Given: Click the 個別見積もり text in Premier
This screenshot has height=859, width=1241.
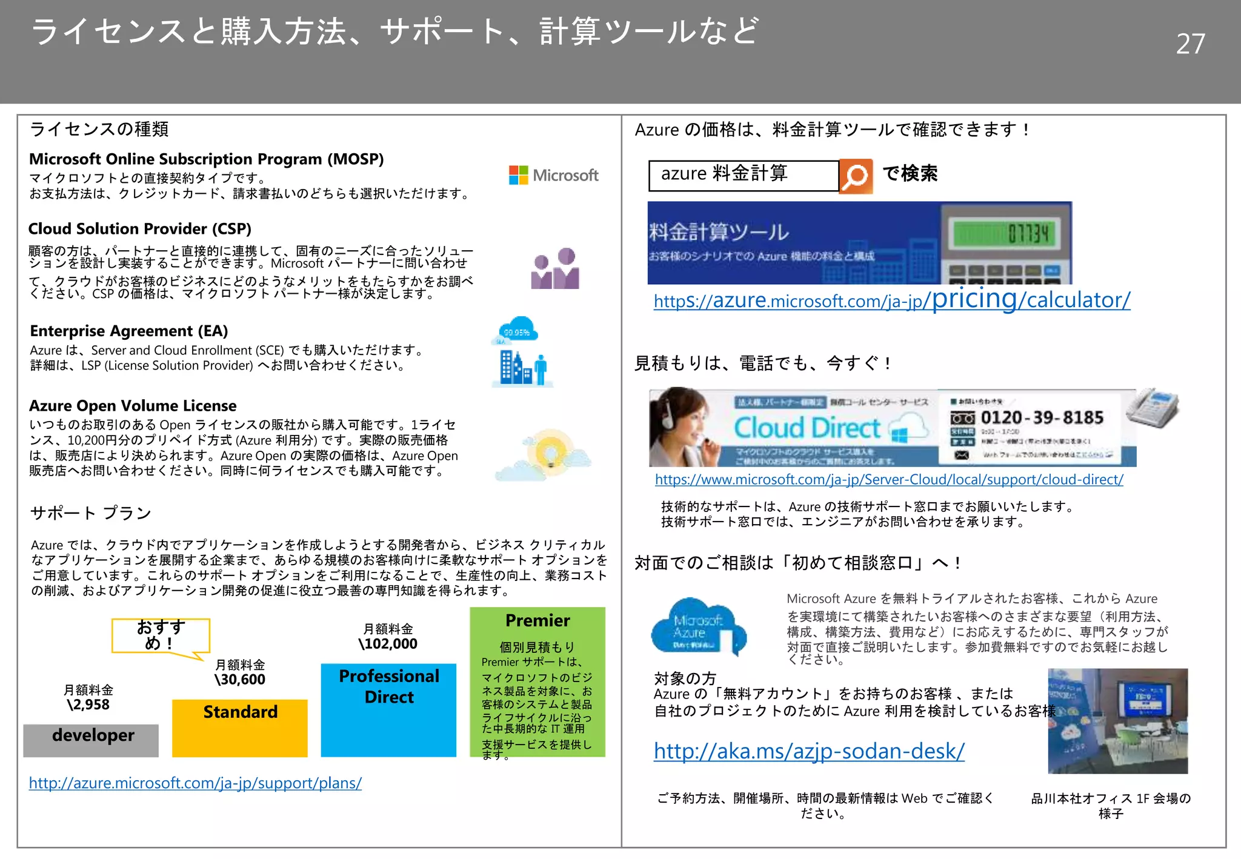Looking at the screenshot, I should click(537, 647).
